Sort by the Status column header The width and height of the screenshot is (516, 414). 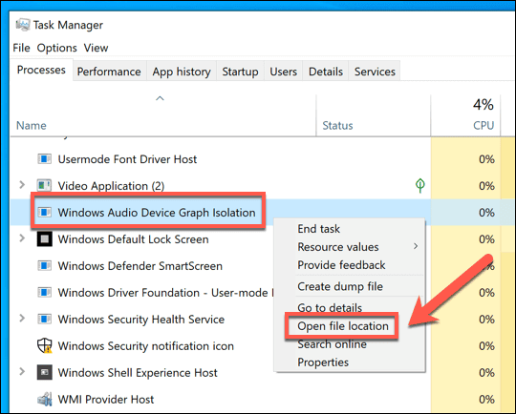[374, 115]
